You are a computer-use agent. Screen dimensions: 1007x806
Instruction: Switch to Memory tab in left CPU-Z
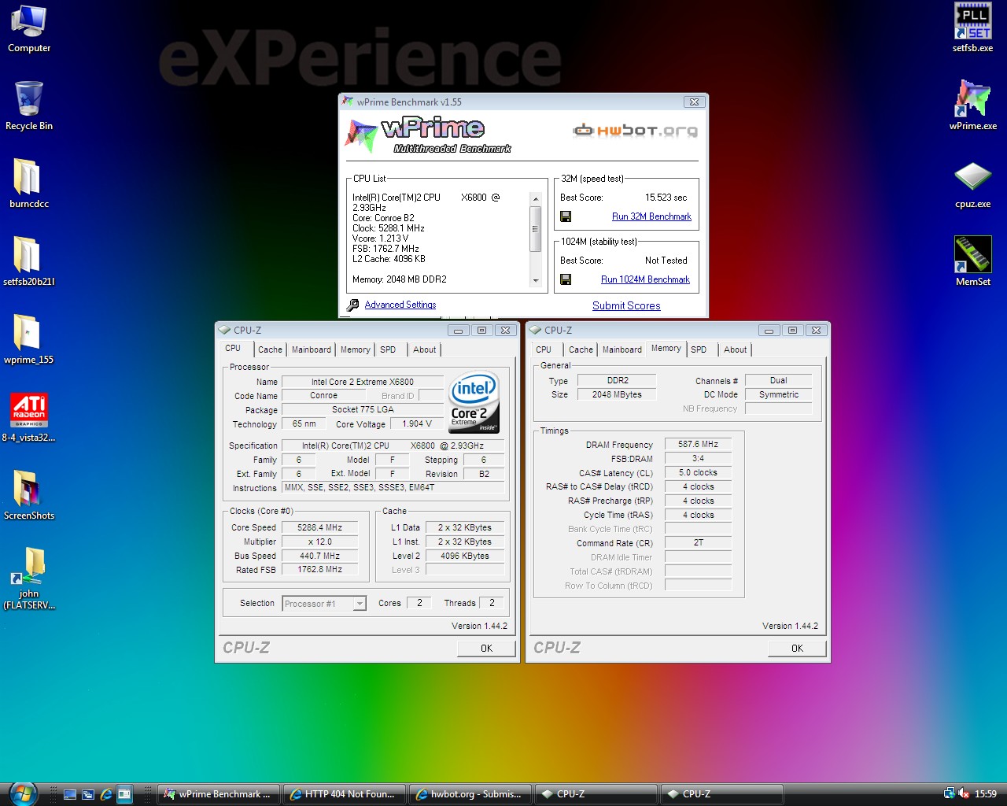point(356,349)
